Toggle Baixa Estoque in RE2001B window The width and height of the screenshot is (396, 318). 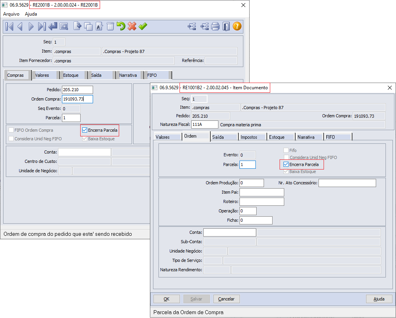(x=84, y=138)
